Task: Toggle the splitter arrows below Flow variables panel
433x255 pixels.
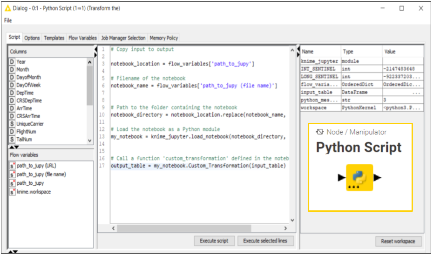Action: point(13,252)
